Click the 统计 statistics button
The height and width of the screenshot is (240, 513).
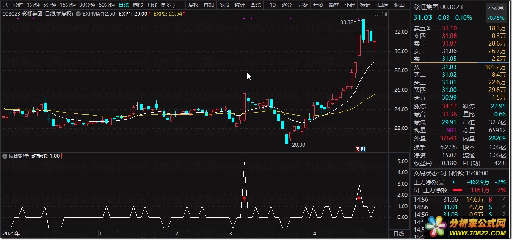(240, 5)
